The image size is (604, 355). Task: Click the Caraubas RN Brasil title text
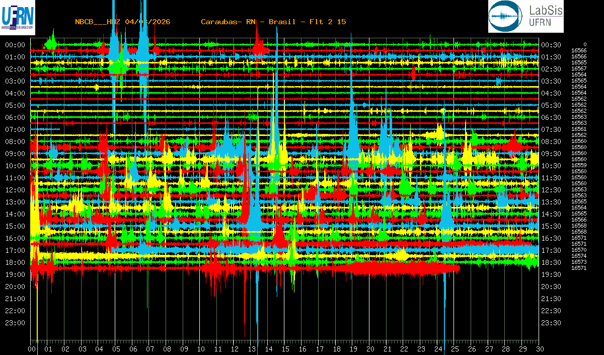273,22
